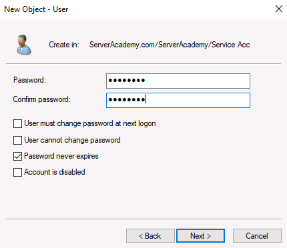The width and height of the screenshot is (287, 248).
Task: Click the 'User cannot change password' label text
Action: click(x=72, y=140)
